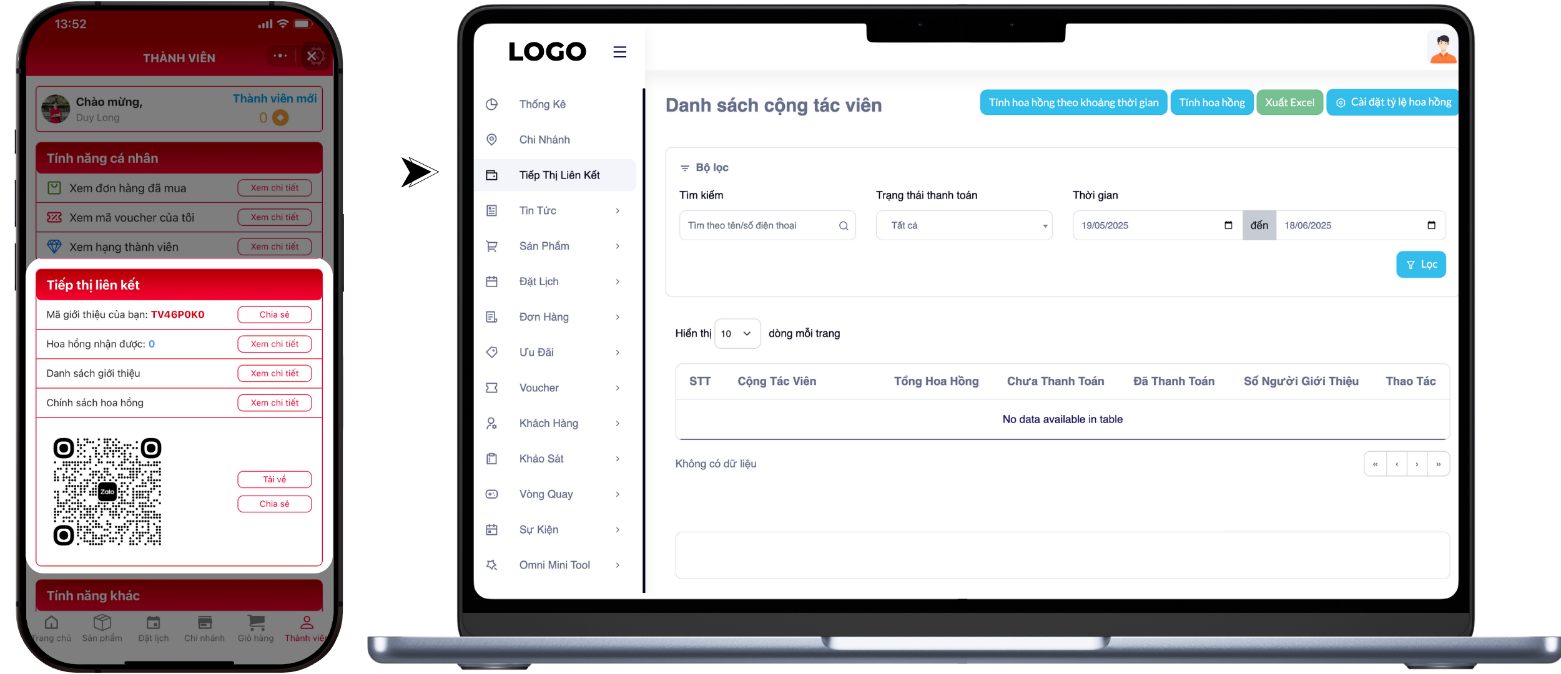This screenshot has height=674, width=1561.
Task: Expand the Sản Phẩm sidebar submenu
Action: coord(618,246)
